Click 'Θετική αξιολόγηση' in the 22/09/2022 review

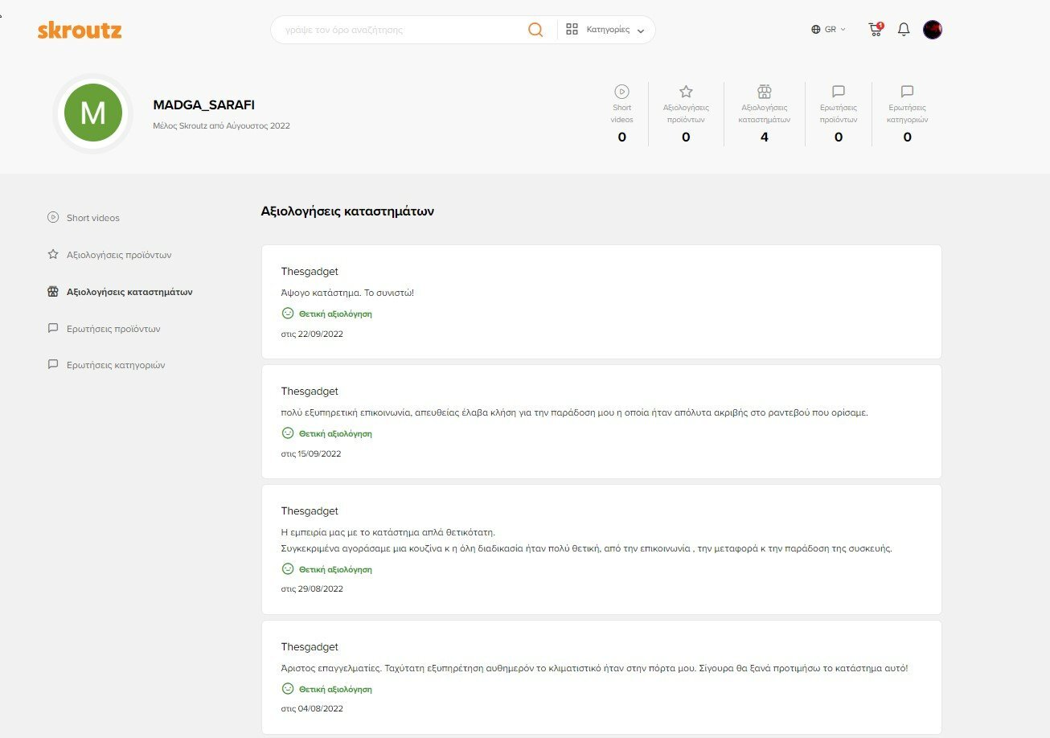pos(335,314)
